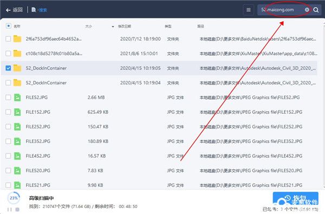Click folder icon of 52_DockInContainer 10:19:04 row

(17, 83)
